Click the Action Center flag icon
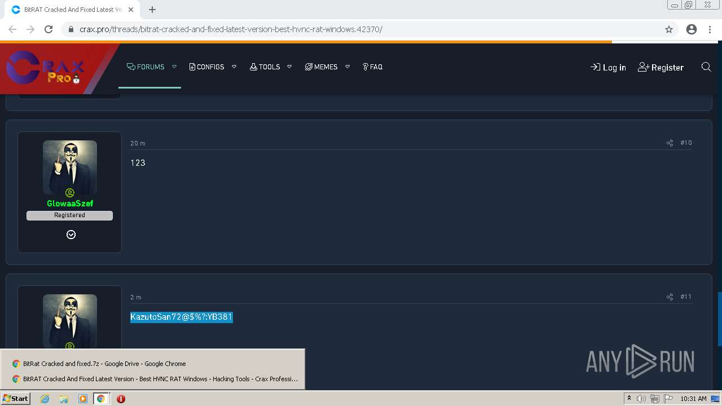 click(x=667, y=399)
